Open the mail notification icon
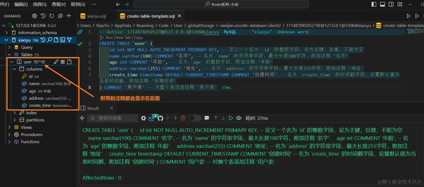The image size is (424, 187). [x=151, y=118]
